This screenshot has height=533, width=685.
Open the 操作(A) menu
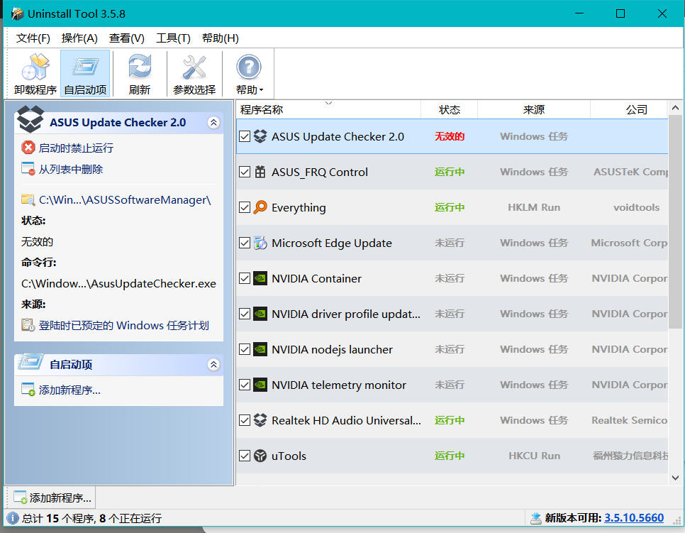tap(79, 38)
